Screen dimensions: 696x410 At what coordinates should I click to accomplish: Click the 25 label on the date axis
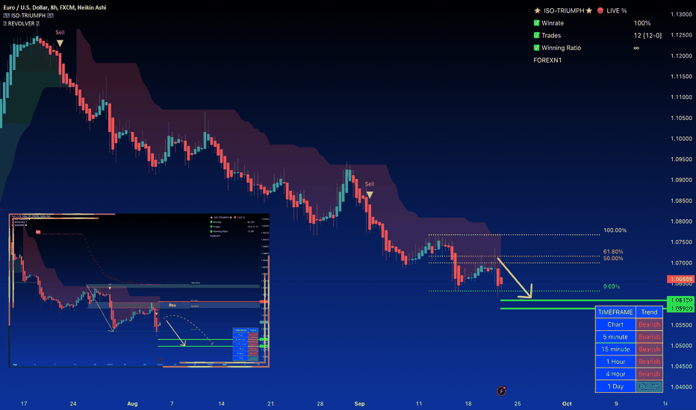(x=518, y=404)
